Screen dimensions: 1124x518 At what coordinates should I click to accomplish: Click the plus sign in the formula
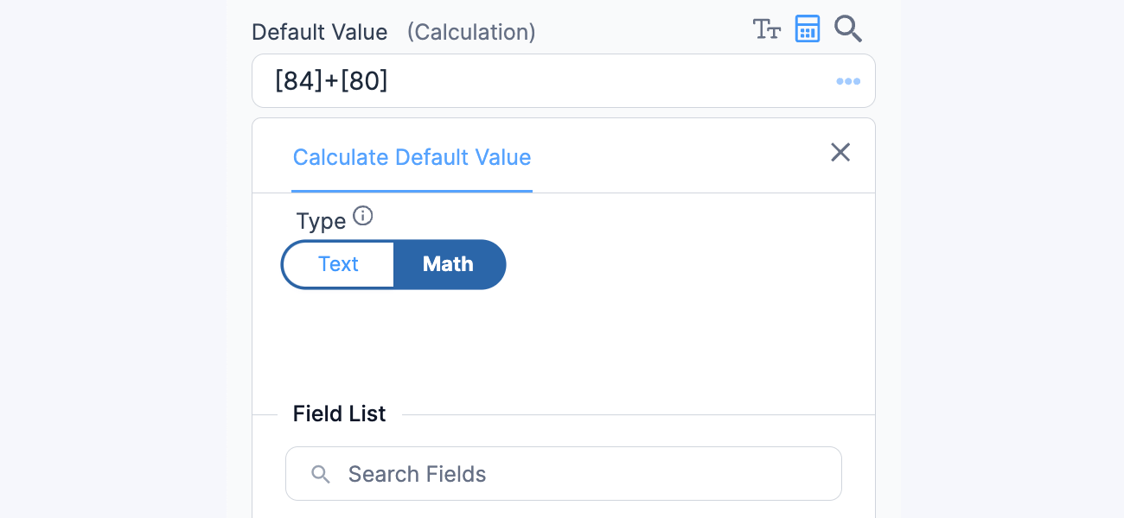pos(331,81)
